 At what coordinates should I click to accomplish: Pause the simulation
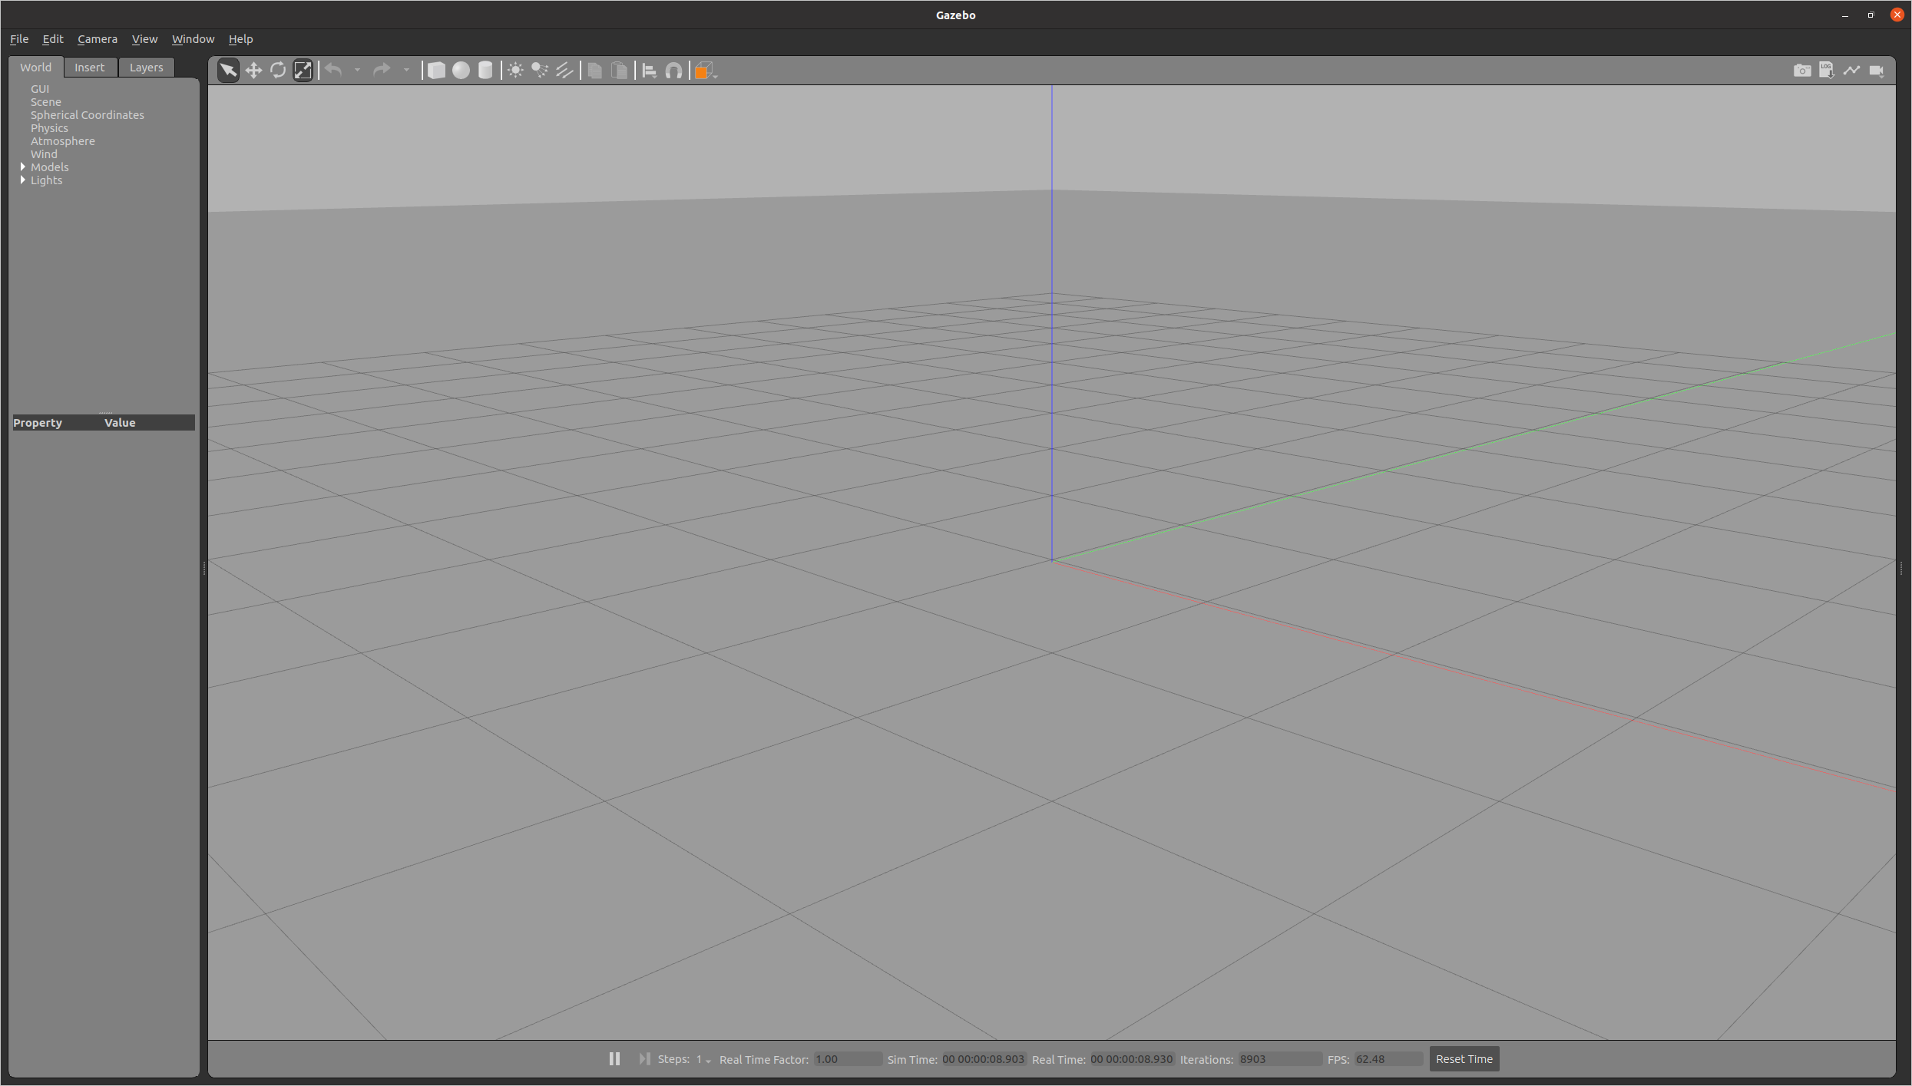point(614,1058)
